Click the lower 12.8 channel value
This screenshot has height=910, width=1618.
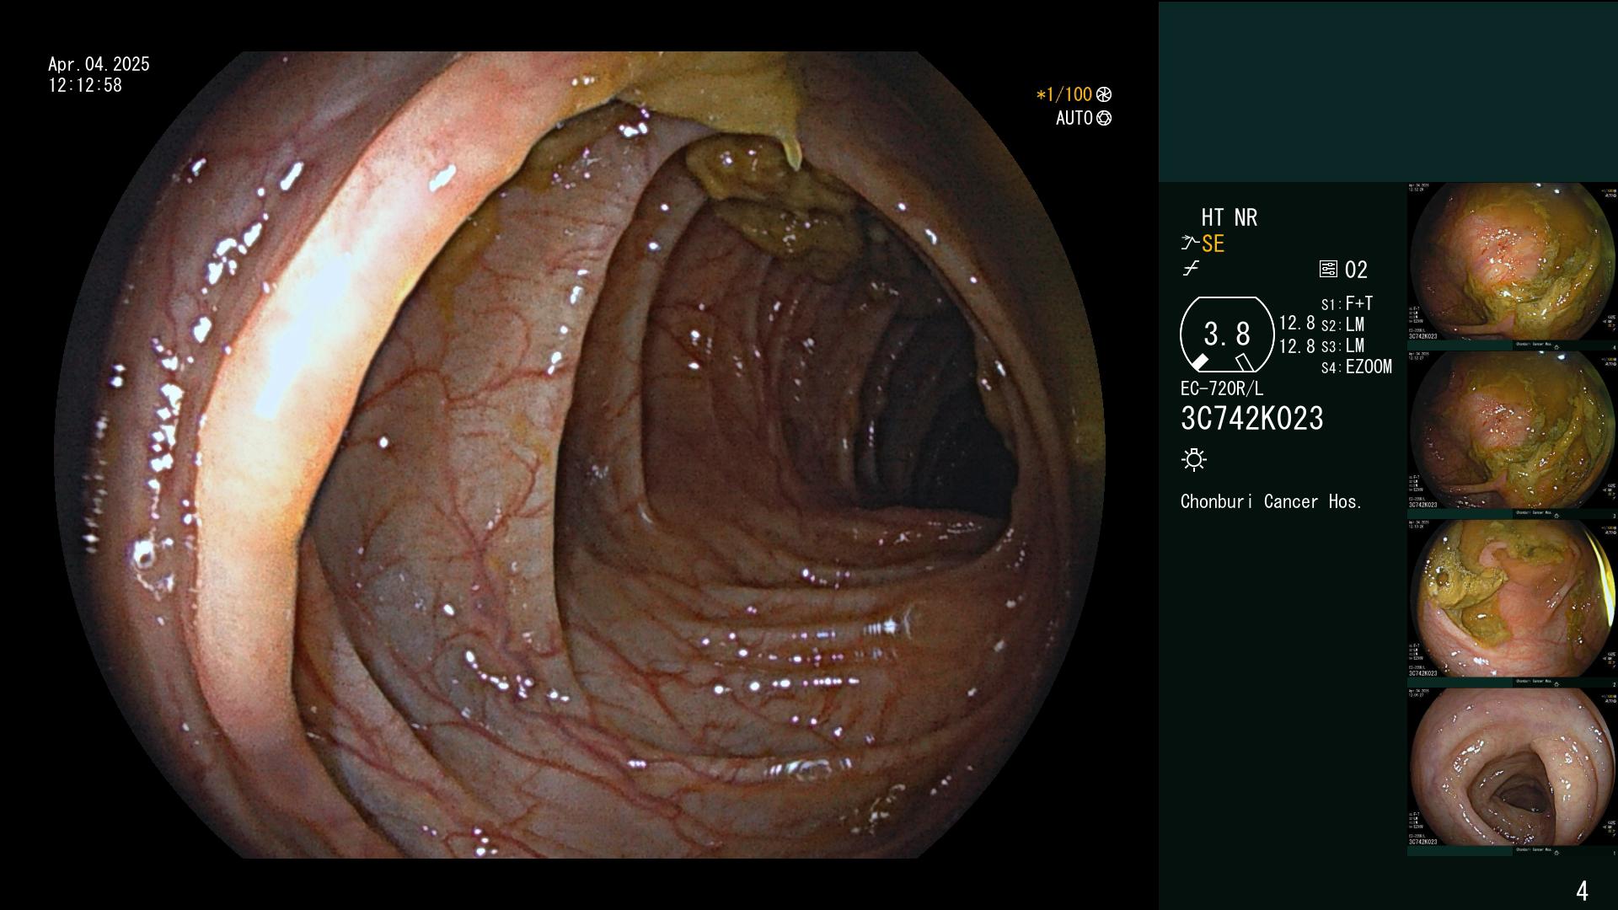[x=1297, y=346]
